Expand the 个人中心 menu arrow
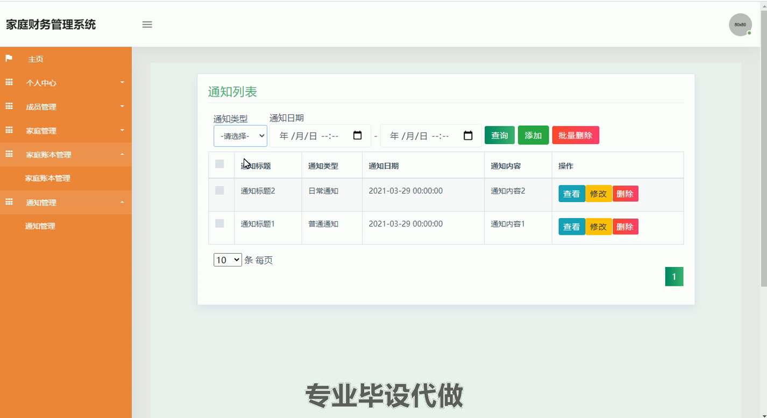This screenshot has width=767, height=418. coord(122,82)
